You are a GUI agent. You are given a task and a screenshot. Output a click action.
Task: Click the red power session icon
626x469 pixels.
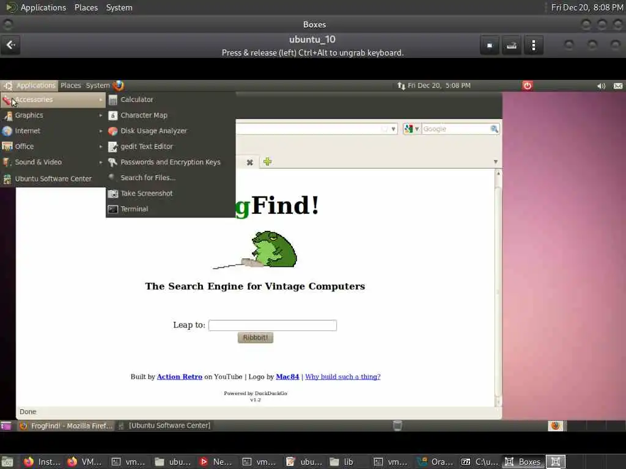point(528,85)
